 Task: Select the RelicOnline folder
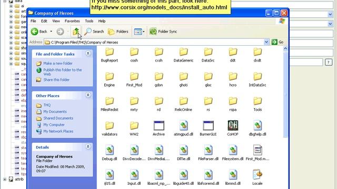click(183, 104)
